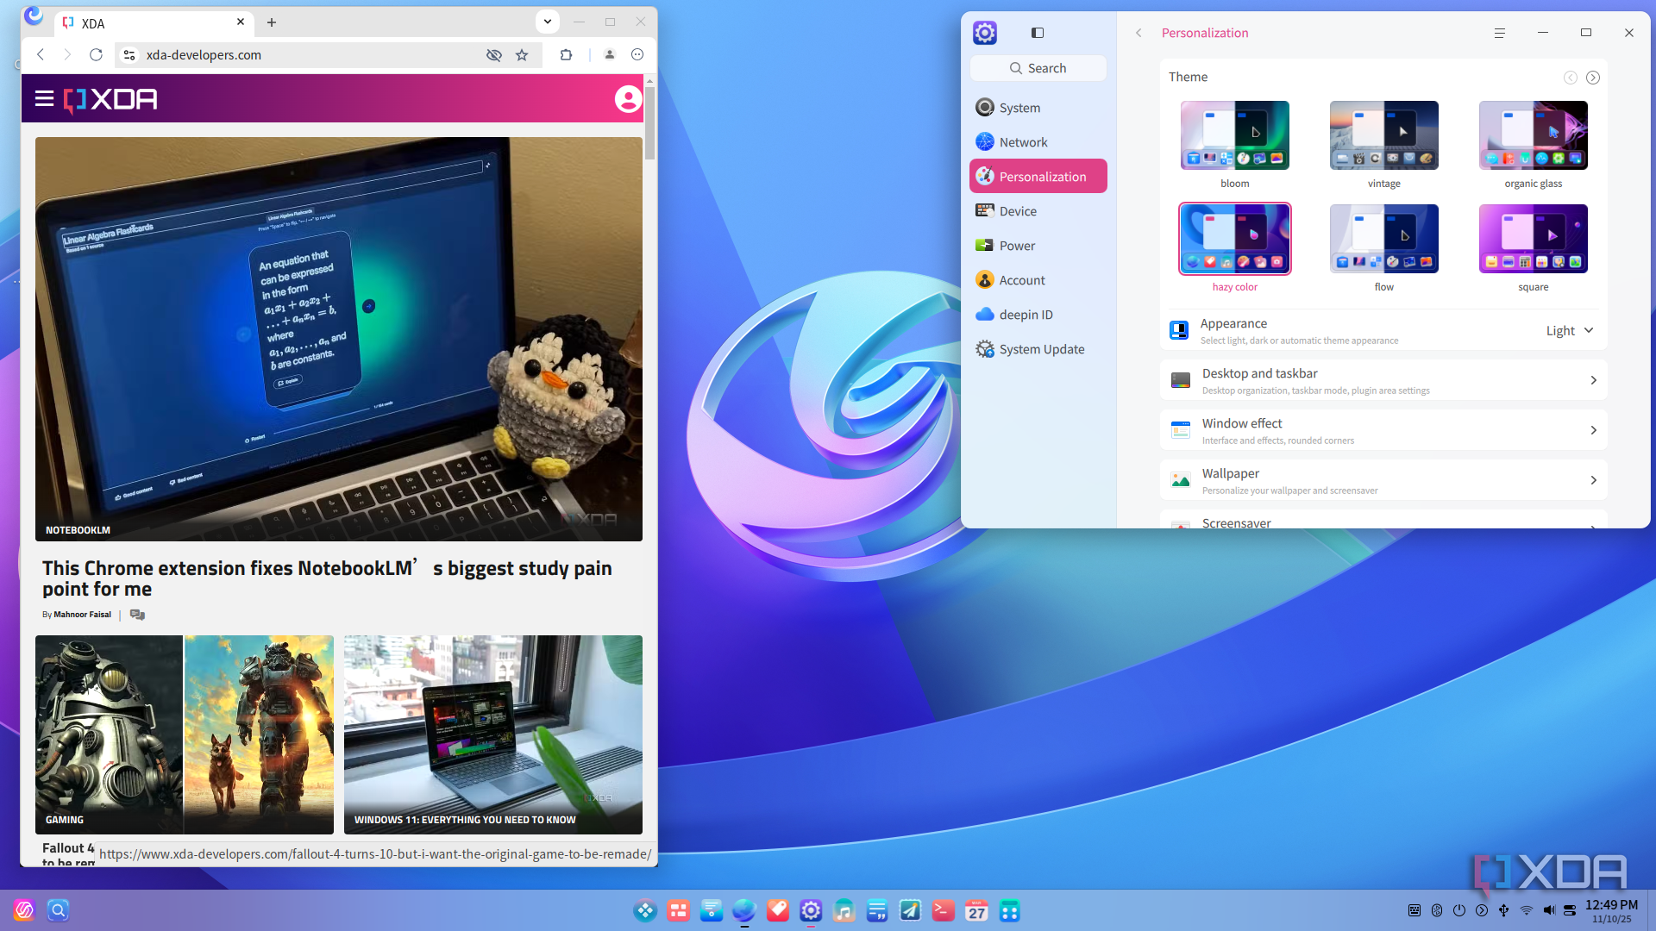Expand Window effect settings
The image size is (1656, 931).
click(x=1383, y=430)
